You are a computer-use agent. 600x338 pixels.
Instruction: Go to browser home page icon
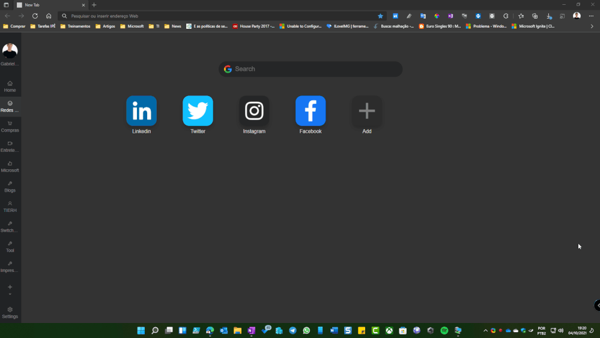[x=49, y=16]
